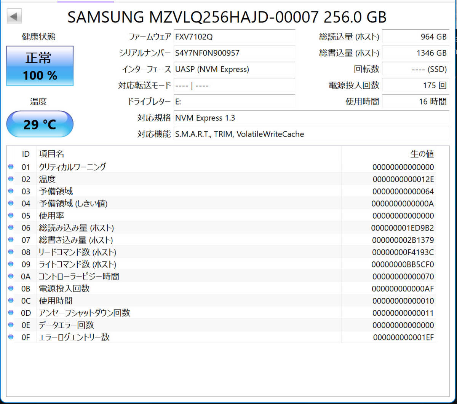Click status dot for ID 04 row
Screen dimensions: 457x404
pyautogui.click(x=11, y=203)
